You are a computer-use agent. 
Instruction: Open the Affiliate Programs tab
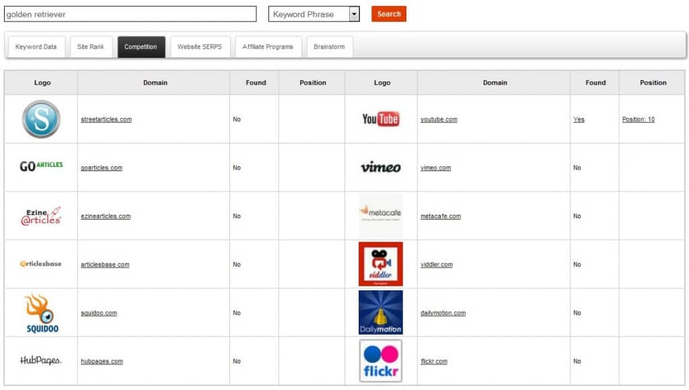[x=268, y=46]
